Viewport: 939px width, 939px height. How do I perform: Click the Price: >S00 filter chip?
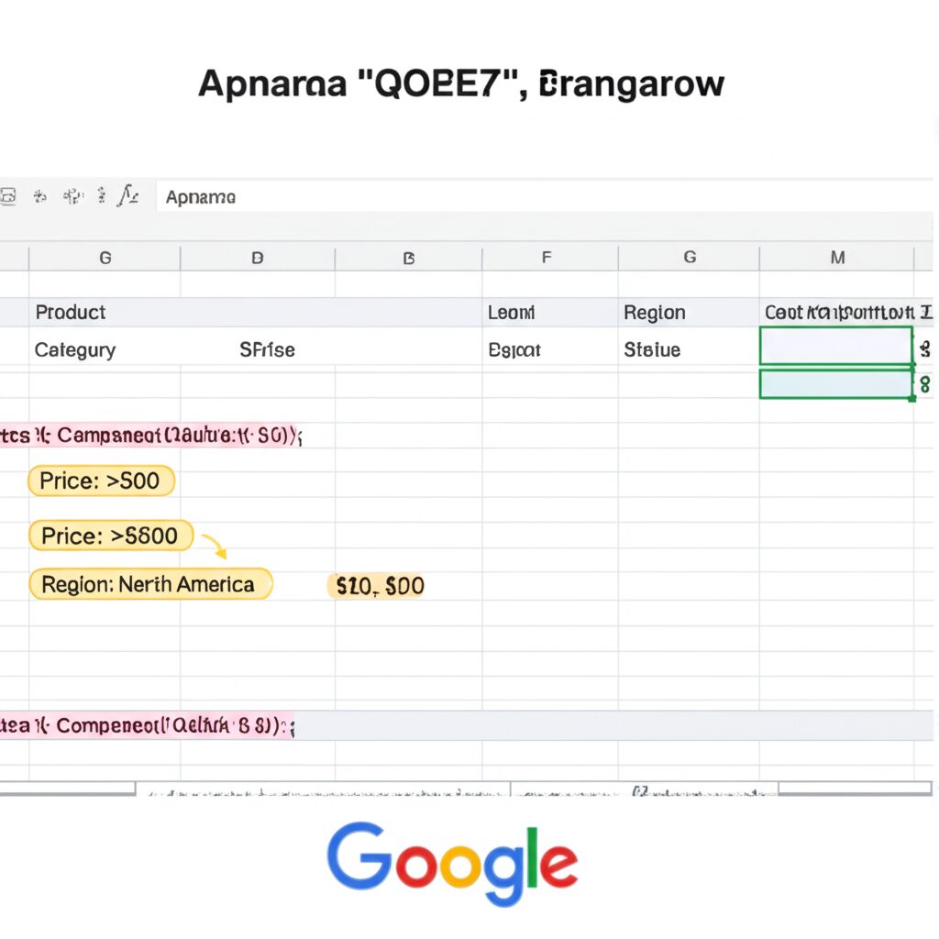click(101, 481)
